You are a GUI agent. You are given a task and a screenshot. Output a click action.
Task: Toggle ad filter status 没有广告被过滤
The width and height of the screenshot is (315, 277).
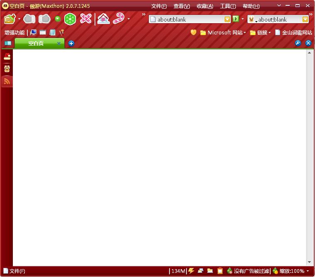click(x=248, y=271)
